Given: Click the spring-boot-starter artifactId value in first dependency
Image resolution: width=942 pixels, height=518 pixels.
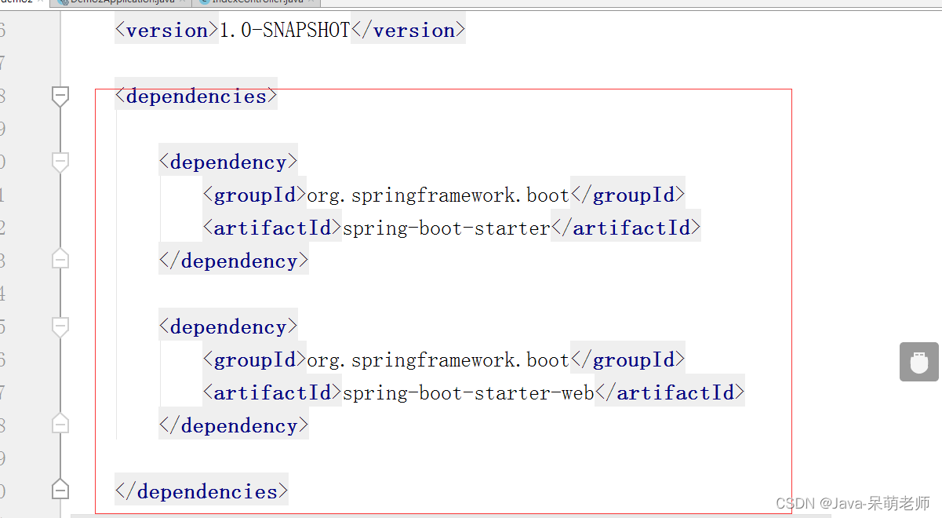Looking at the screenshot, I should (x=446, y=228).
